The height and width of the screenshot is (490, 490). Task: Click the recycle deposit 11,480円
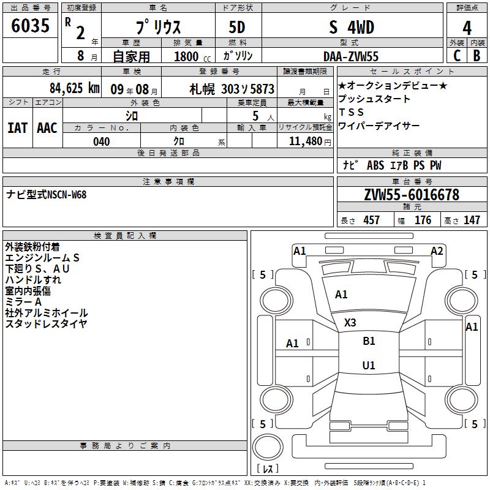pos(310,141)
